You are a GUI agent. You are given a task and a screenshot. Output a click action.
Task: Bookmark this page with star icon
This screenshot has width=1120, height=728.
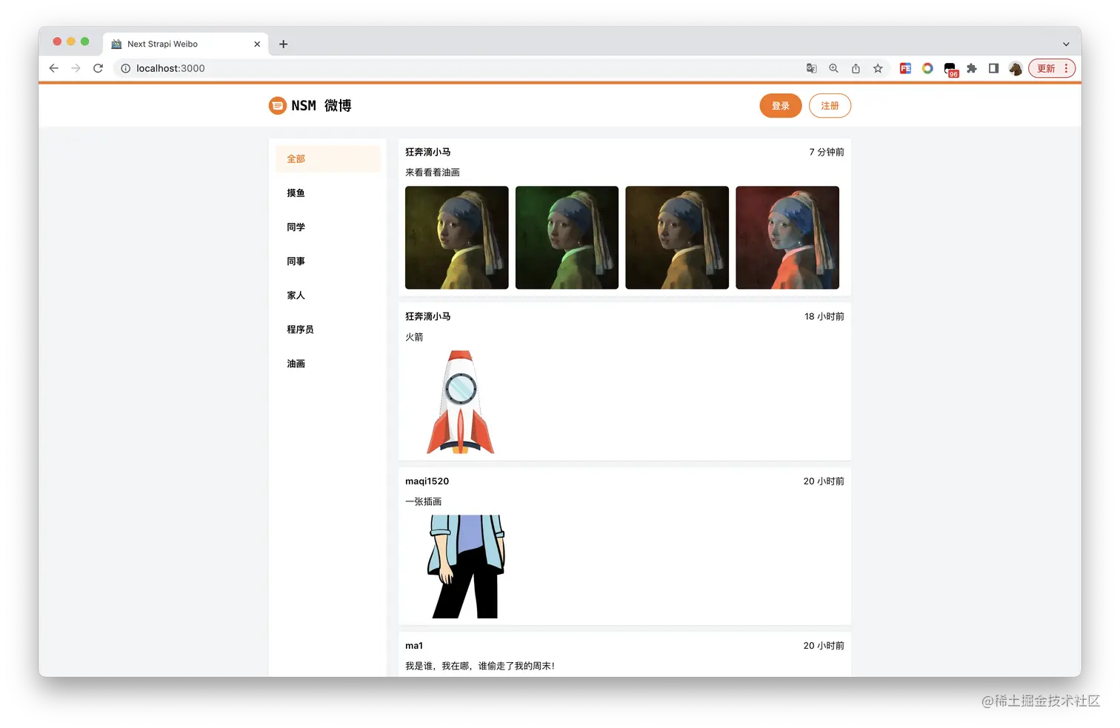pos(878,68)
